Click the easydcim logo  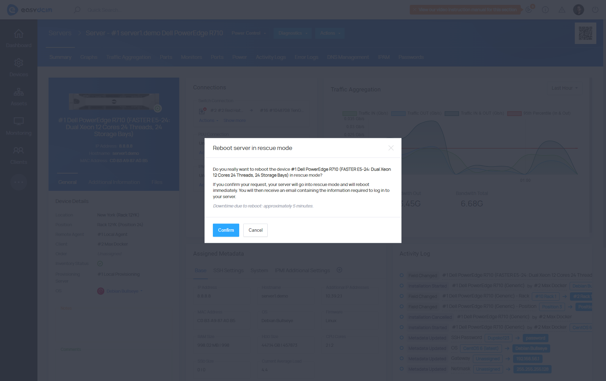pyautogui.click(x=29, y=10)
